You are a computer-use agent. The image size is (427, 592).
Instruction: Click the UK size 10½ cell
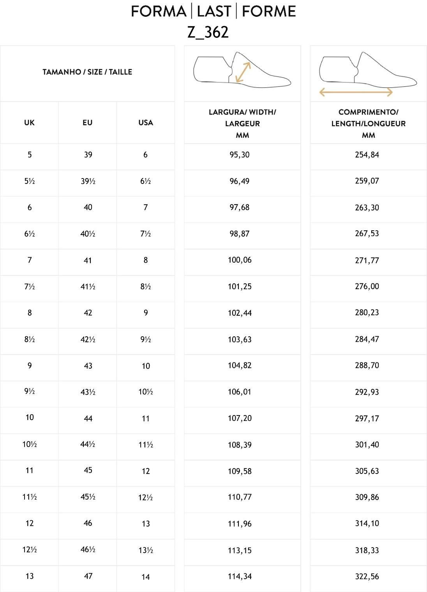click(x=29, y=444)
